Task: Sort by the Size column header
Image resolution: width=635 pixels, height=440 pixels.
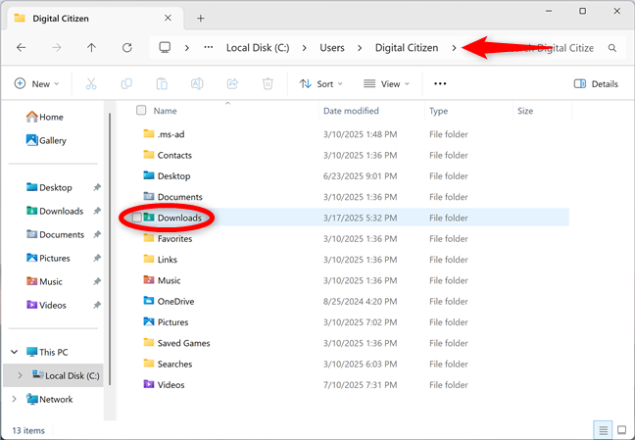Action: pos(525,111)
